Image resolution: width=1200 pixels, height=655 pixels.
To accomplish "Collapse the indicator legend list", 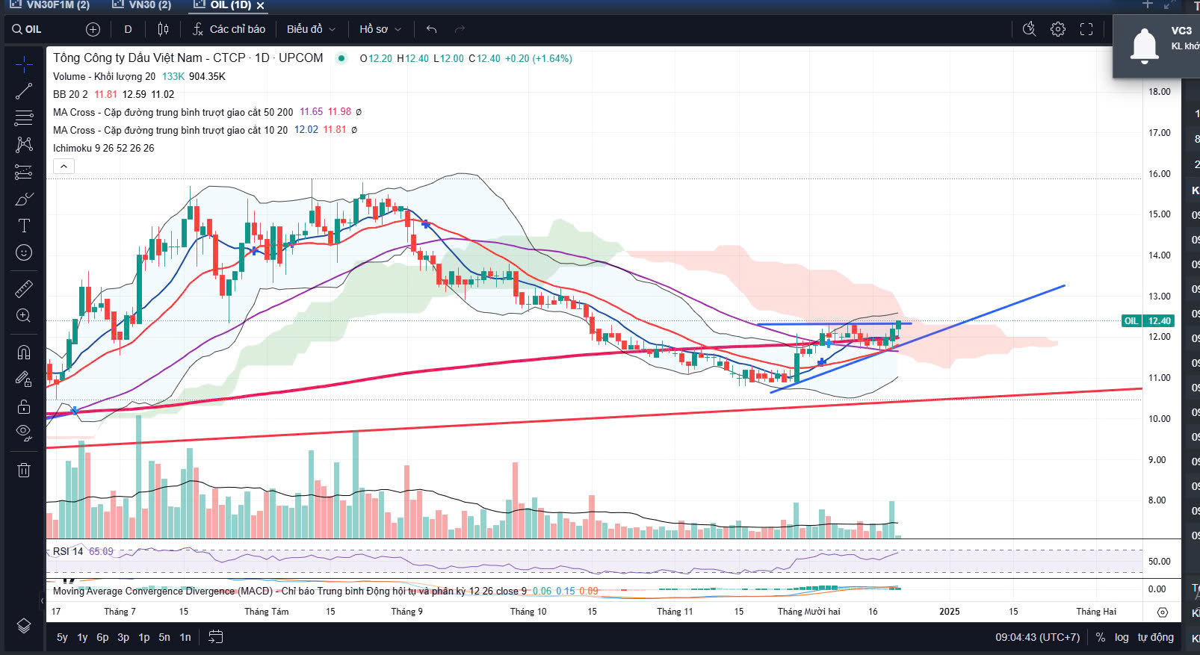I will [x=64, y=166].
